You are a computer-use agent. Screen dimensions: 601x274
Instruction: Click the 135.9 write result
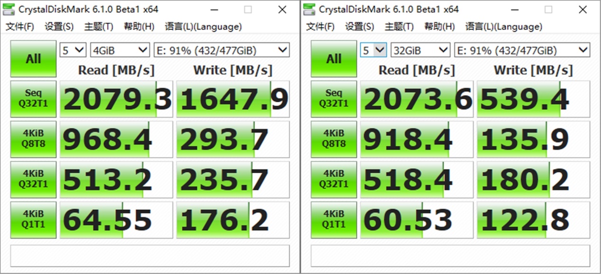click(533, 139)
